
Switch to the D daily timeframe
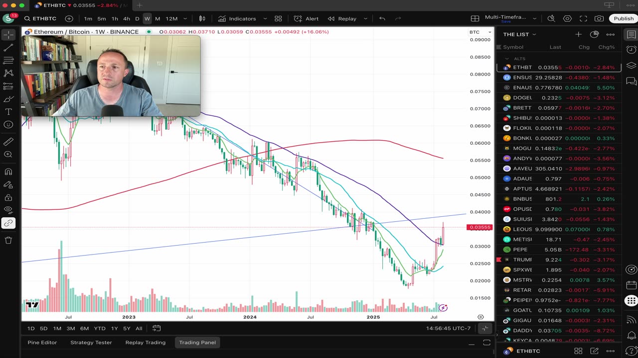pos(137,18)
